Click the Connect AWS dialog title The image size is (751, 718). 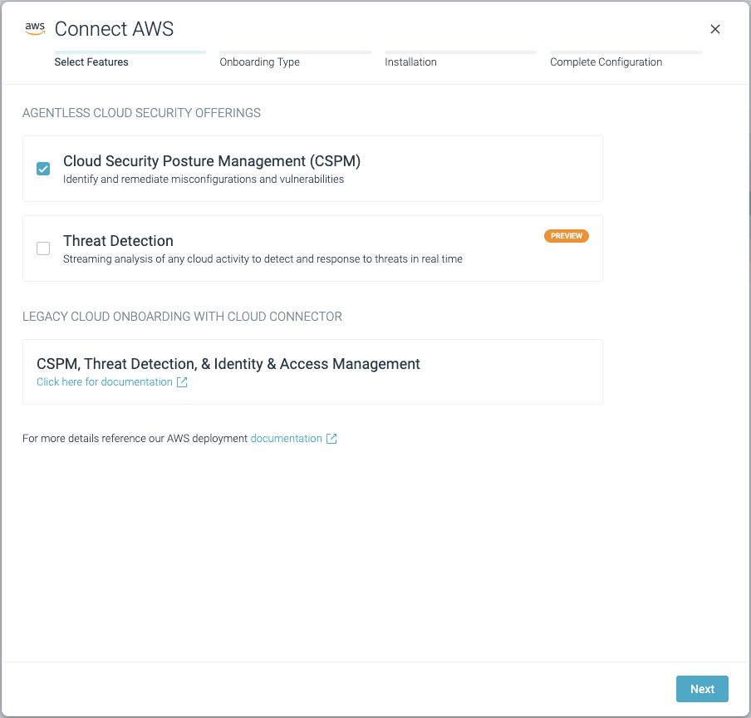tap(114, 29)
